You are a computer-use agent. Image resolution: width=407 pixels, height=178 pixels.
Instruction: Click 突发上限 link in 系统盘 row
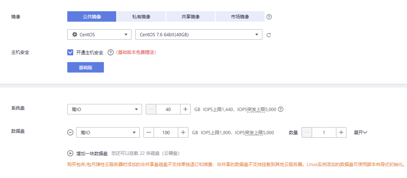tap(256, 110)
